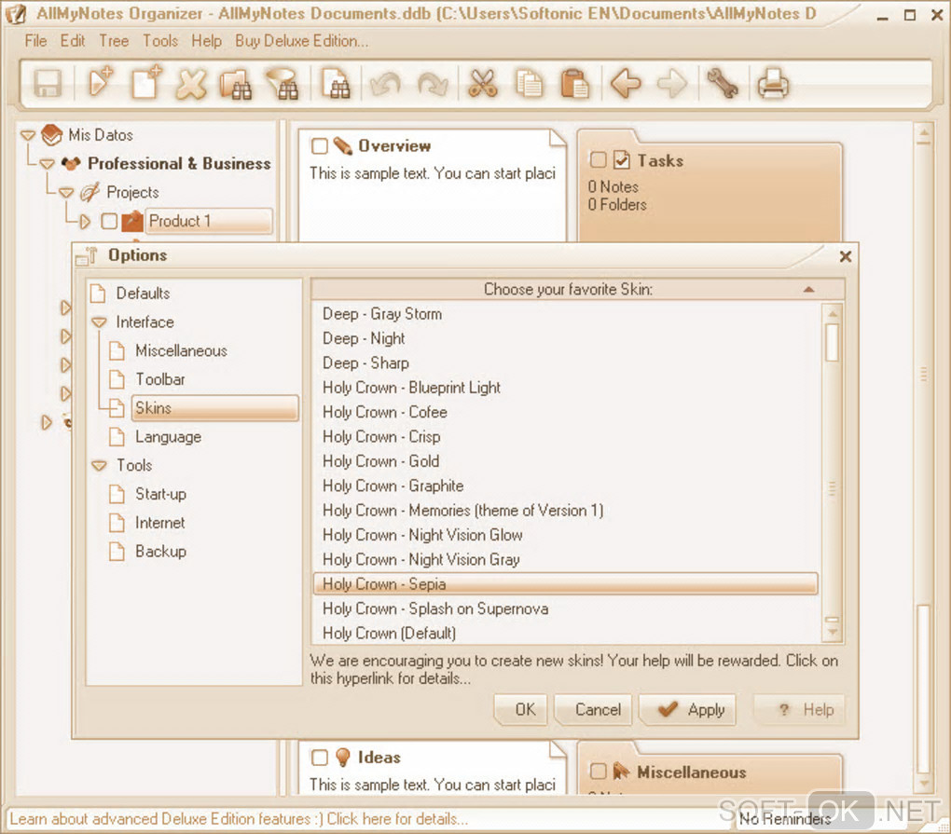
Task: Click the Delete X toolbar icon
Action: tap(191, 84)
